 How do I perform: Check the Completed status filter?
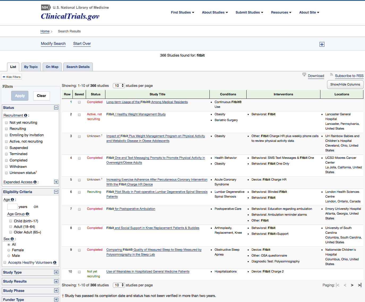(6, 160)
